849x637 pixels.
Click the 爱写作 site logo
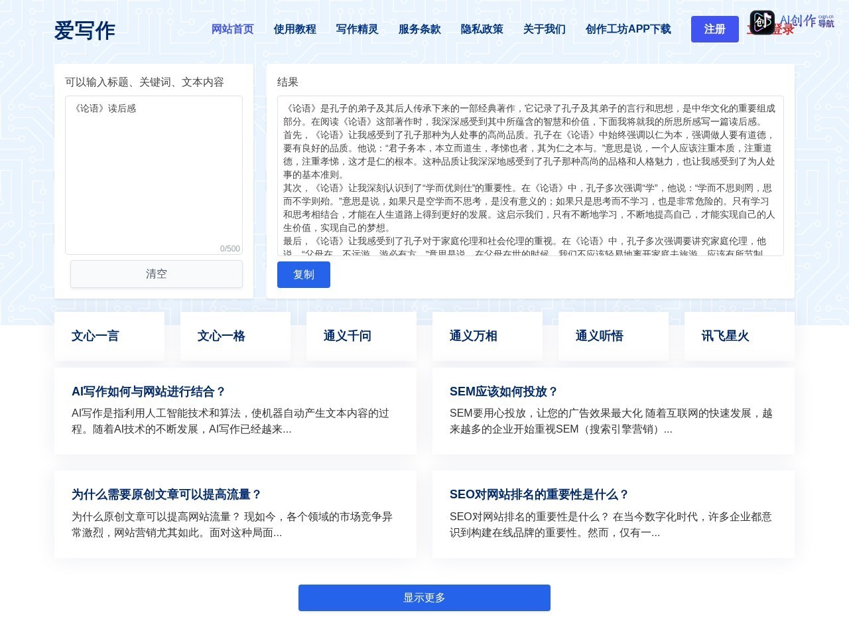(84, 31)
